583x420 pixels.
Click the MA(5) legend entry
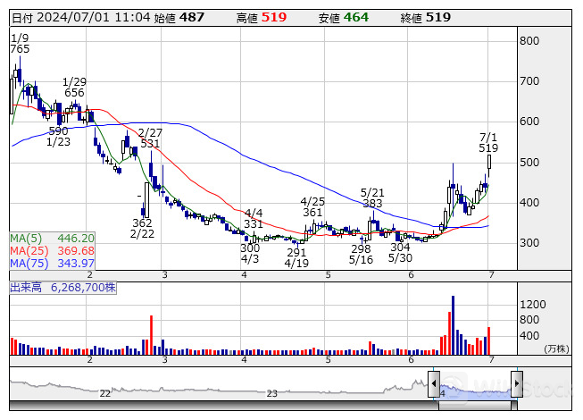[x=52, y=239]
